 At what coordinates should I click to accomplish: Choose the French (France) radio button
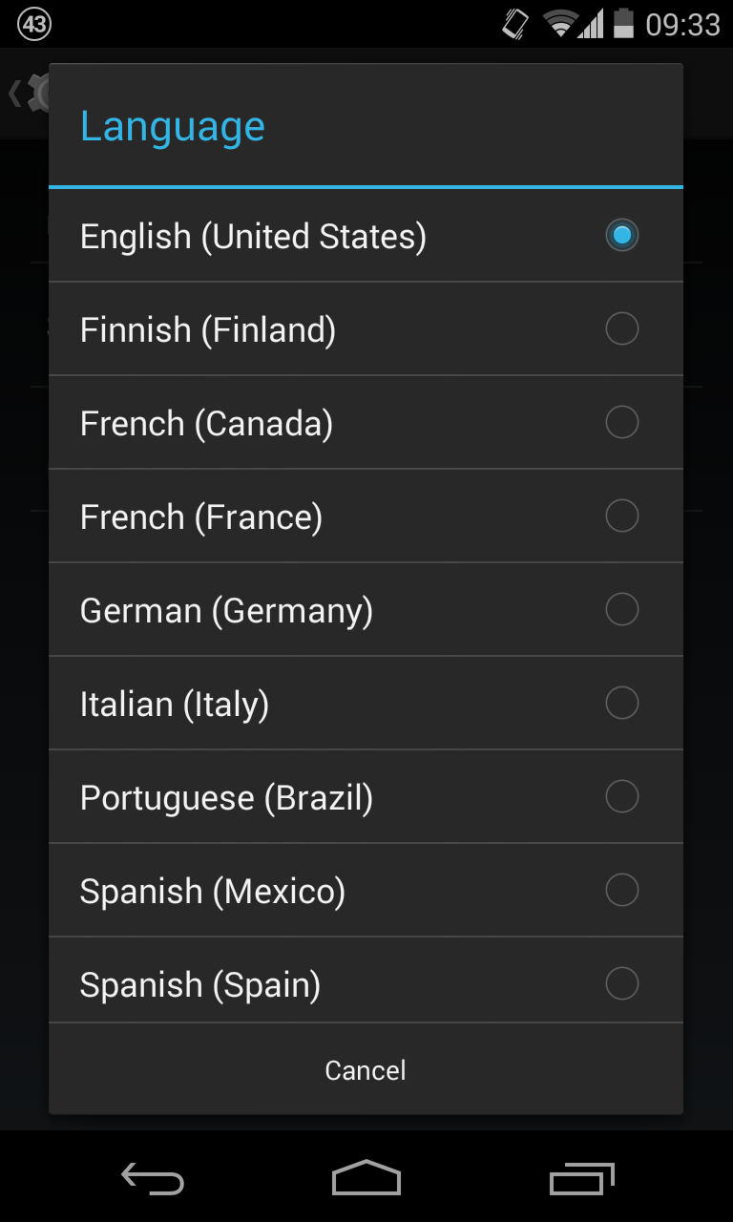pos(621,516)
